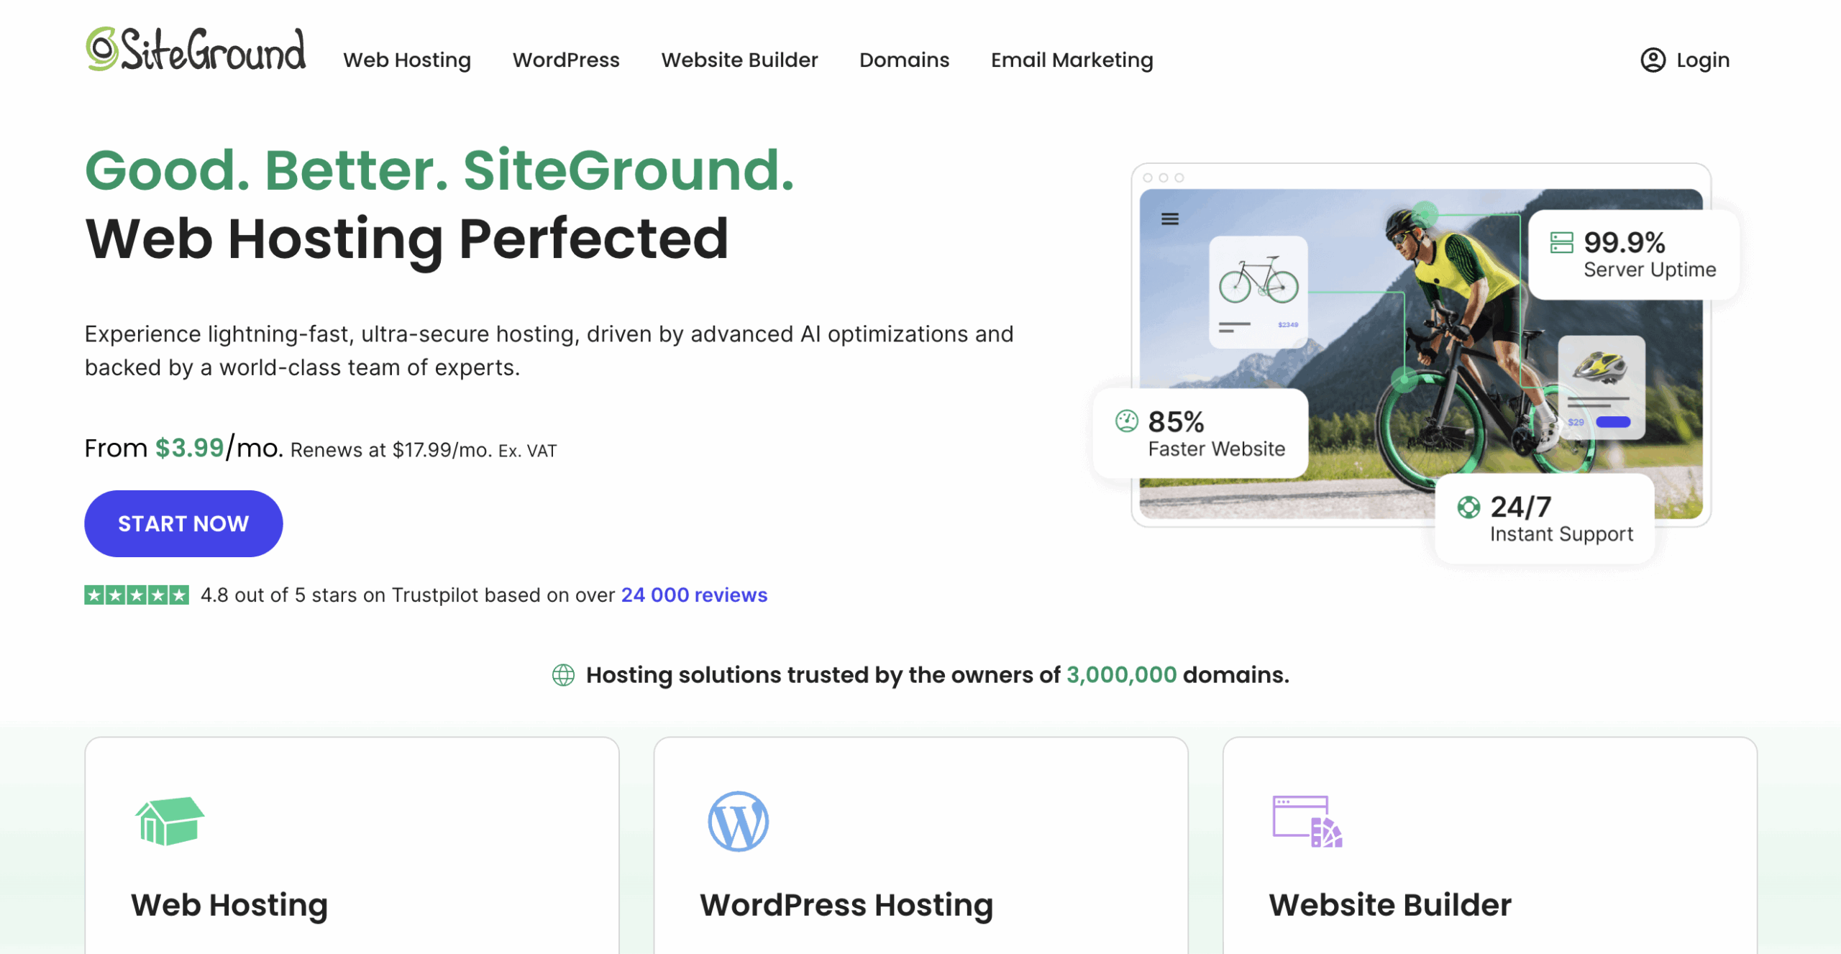The height and width of the screenshot is (954, 1841).
Task: Click the blue WordPress logo icon
Action: (x=738, y=821)
